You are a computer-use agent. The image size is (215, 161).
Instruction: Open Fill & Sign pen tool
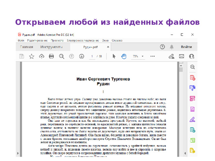(x=192, y=119)
